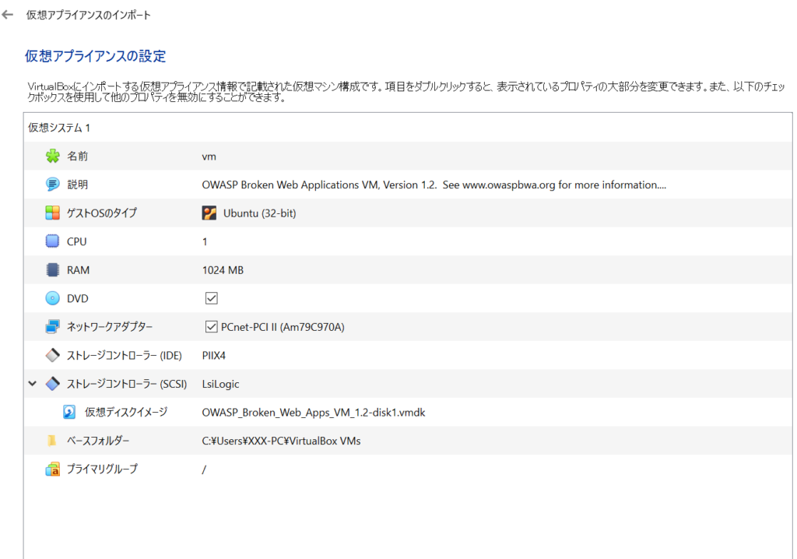Click the colored grid icon for ゲストOSのタイプ
Screen dimensions: 797x559
click(51, 213)
